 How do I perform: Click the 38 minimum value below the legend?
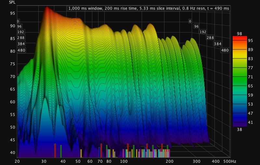[x=240, y=129]
